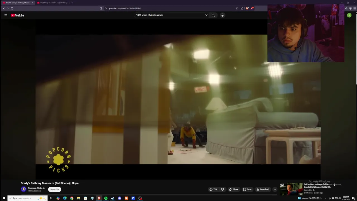
Task: Launch Microsoft Edge from the taskbar
Action: coord(65,198)
